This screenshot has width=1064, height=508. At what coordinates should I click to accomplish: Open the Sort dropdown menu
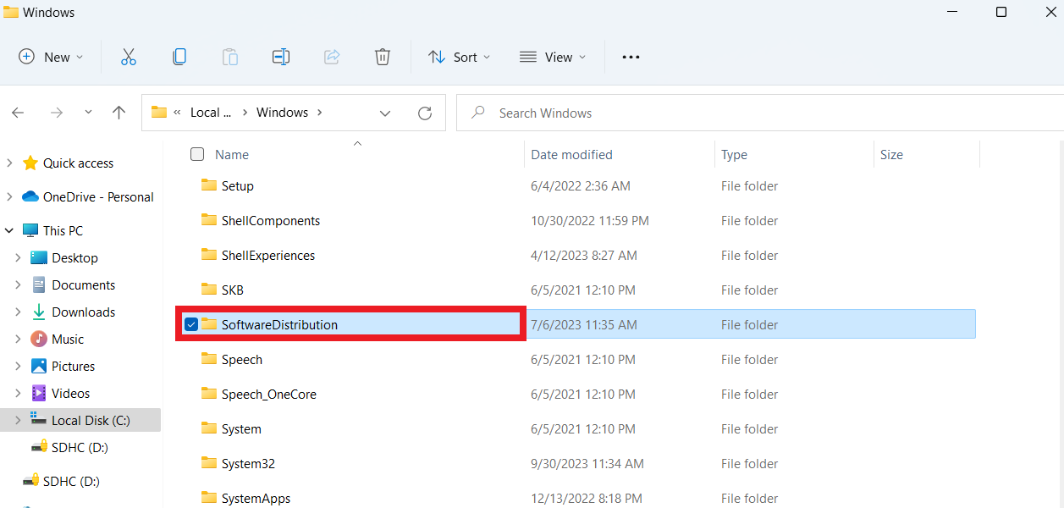459,57
